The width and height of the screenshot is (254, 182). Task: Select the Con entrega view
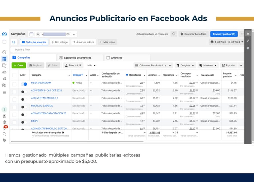click(x=60, y=42)
